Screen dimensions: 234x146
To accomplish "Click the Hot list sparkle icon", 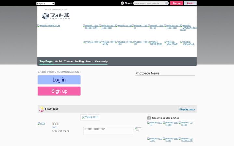I will (x=41, y=109).
